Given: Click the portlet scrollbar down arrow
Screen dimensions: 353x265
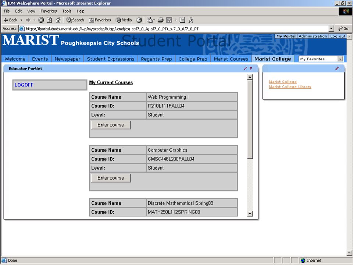Looking at the screenshot, I should point(250,213).
